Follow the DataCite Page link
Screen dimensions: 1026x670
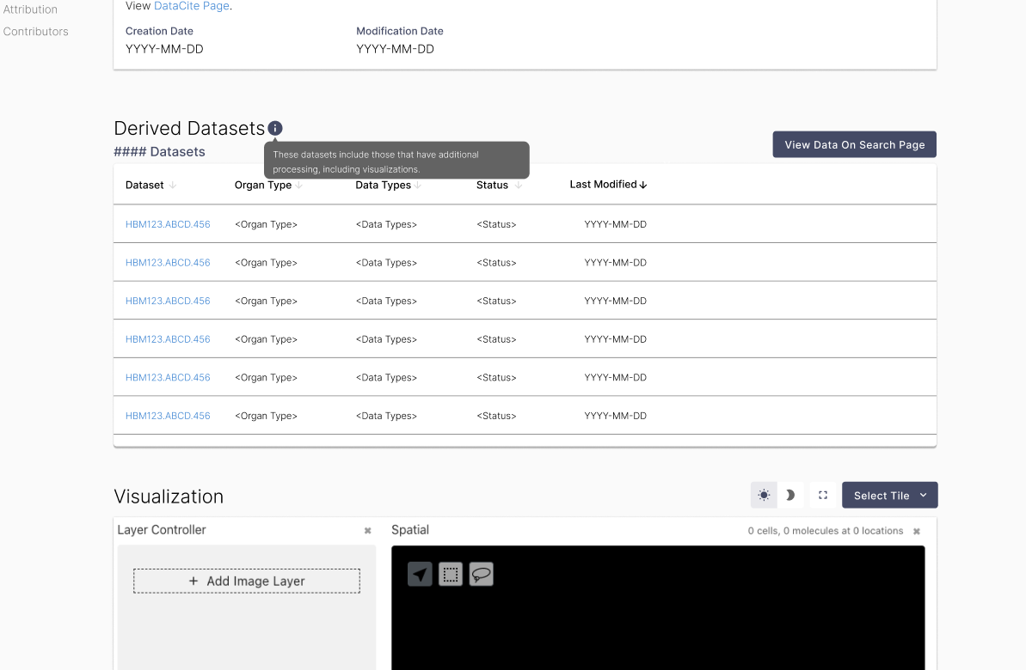point(191,6)
